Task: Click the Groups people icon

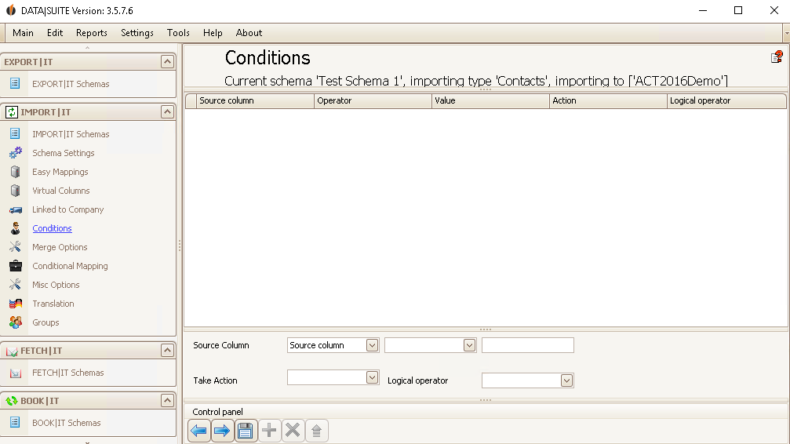Action: tap(16, 322)
